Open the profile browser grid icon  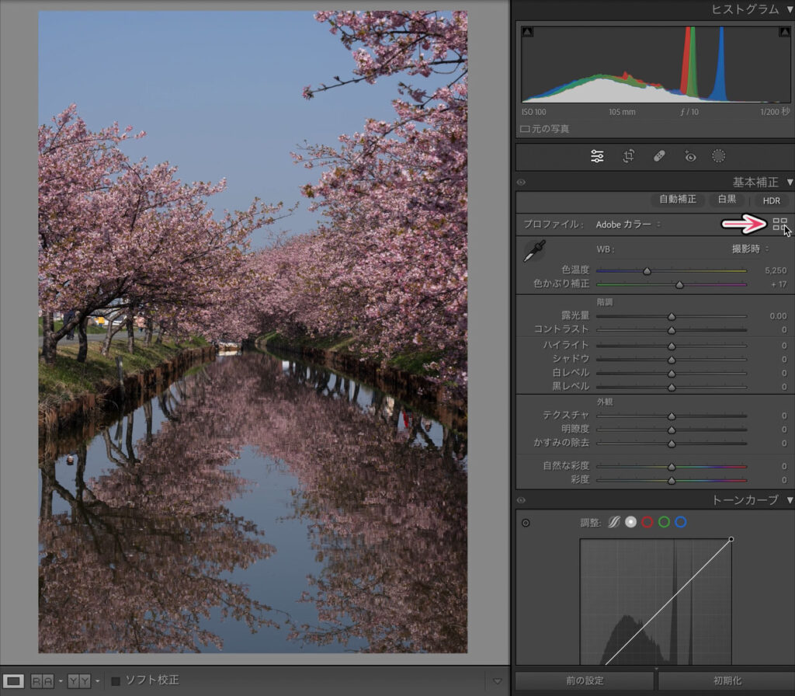779,224
